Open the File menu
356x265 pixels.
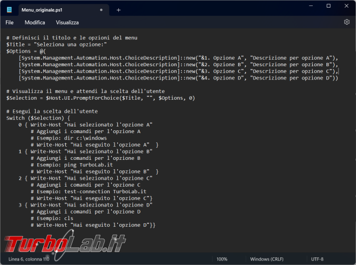pos(9,22)
